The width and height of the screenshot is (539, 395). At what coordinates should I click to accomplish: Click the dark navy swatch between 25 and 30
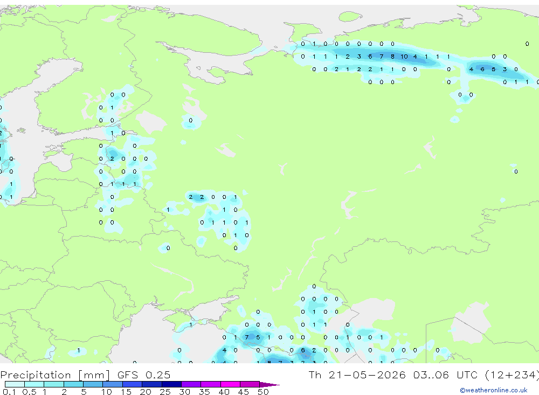[x=171, y=384]
